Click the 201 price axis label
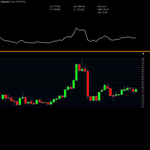 143,87
